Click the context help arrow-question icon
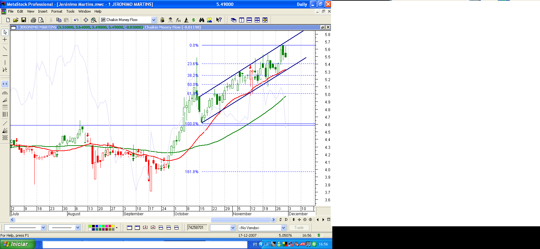The width and height of the screenshot is (540, 249). tap(219, 20)
